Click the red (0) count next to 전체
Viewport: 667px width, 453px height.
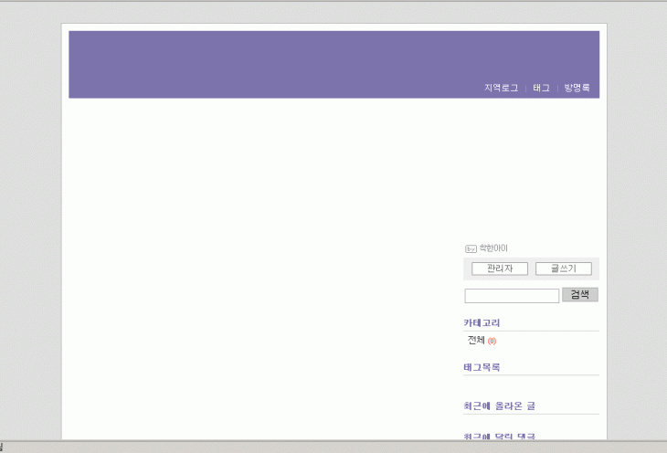(492, 341)
